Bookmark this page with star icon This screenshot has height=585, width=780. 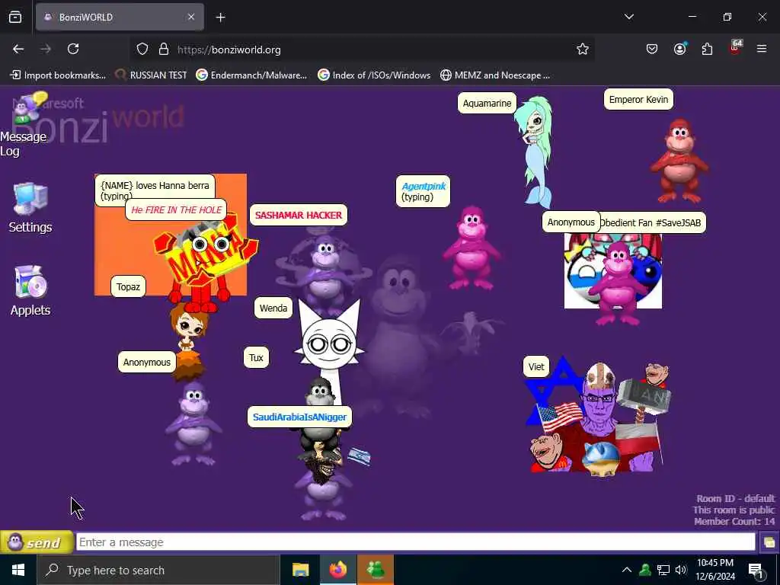tap(583, 49)
